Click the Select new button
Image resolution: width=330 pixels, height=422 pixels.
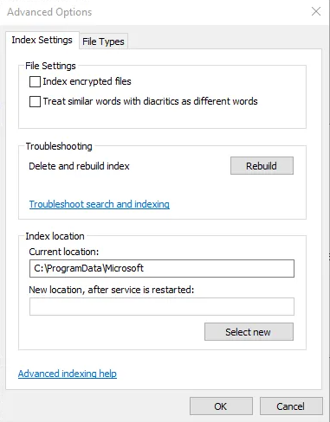coord(249,332)
